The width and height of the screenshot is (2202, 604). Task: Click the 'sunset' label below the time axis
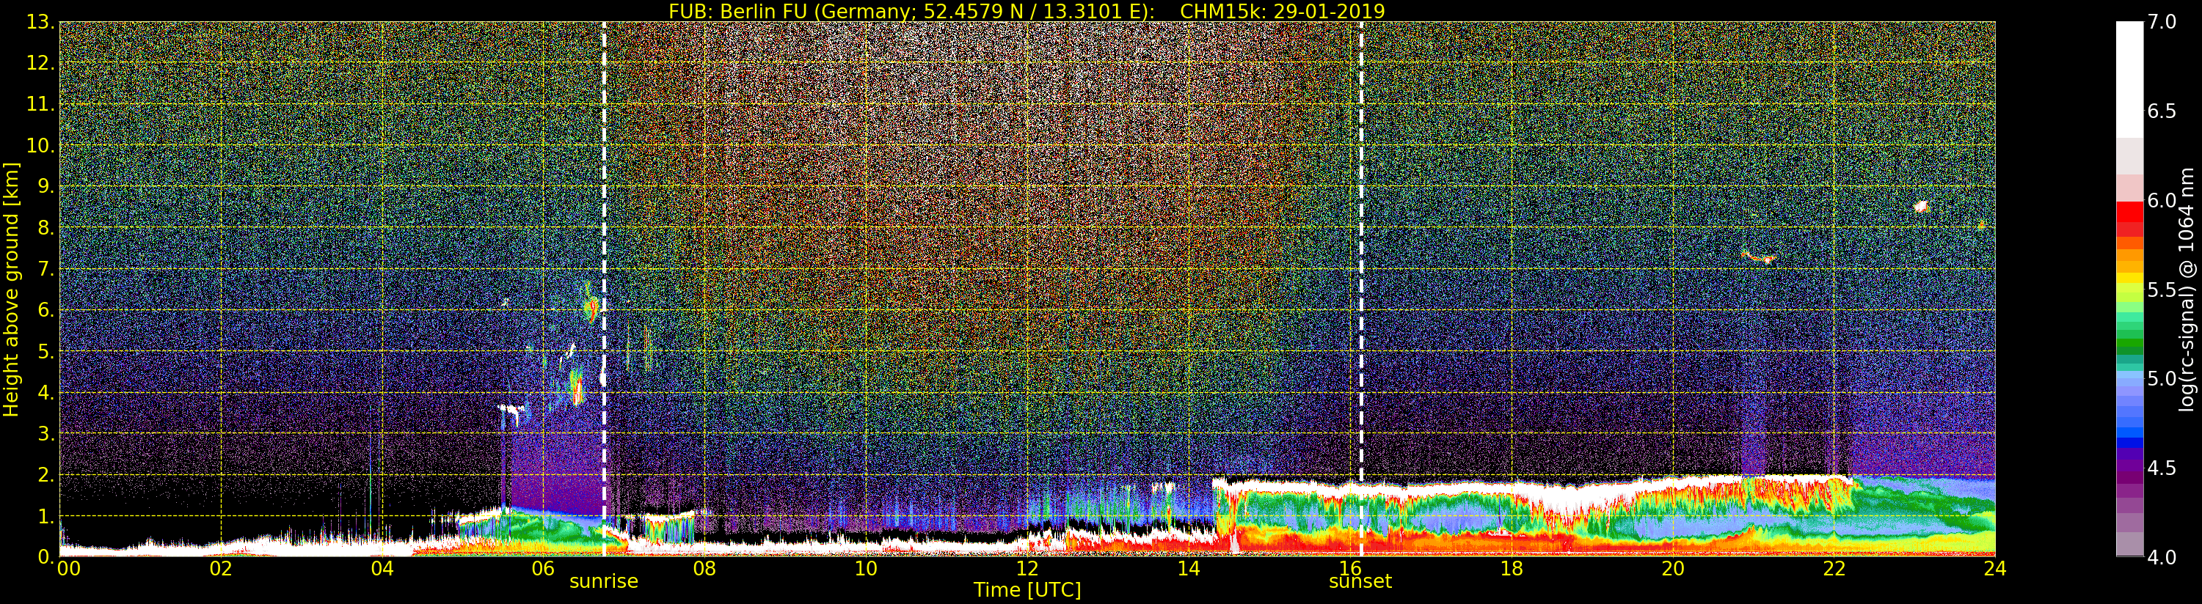click(x=1360, y=581)
